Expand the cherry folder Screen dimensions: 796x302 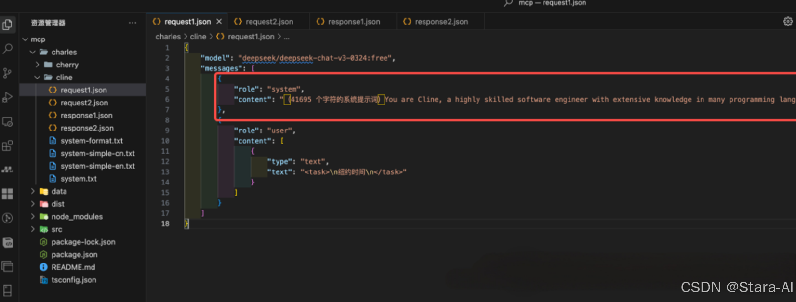point(38,65)
